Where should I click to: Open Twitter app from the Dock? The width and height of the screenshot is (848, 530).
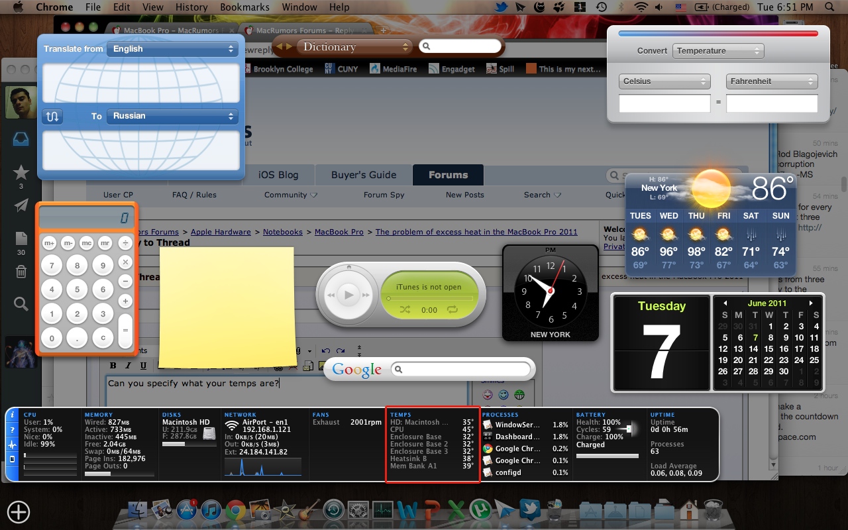coord(529,510)
